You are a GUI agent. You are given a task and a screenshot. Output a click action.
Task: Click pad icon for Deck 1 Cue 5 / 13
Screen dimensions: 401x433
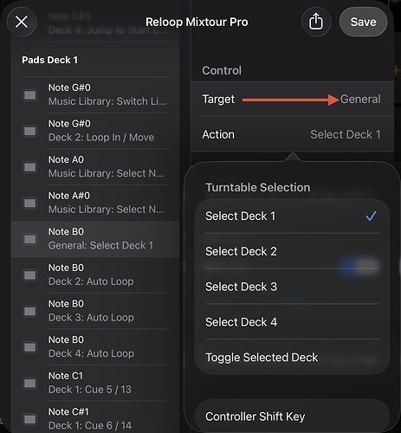(x=30, y=383)
